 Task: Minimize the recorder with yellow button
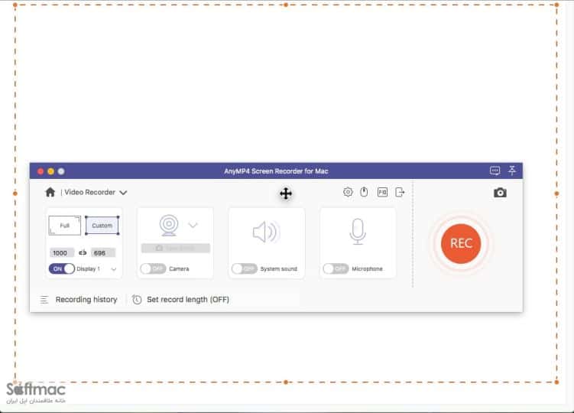51,171
